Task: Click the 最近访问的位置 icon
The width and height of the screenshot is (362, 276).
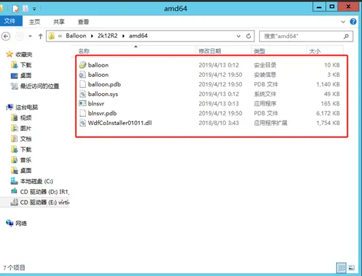Action: (14, 86)
